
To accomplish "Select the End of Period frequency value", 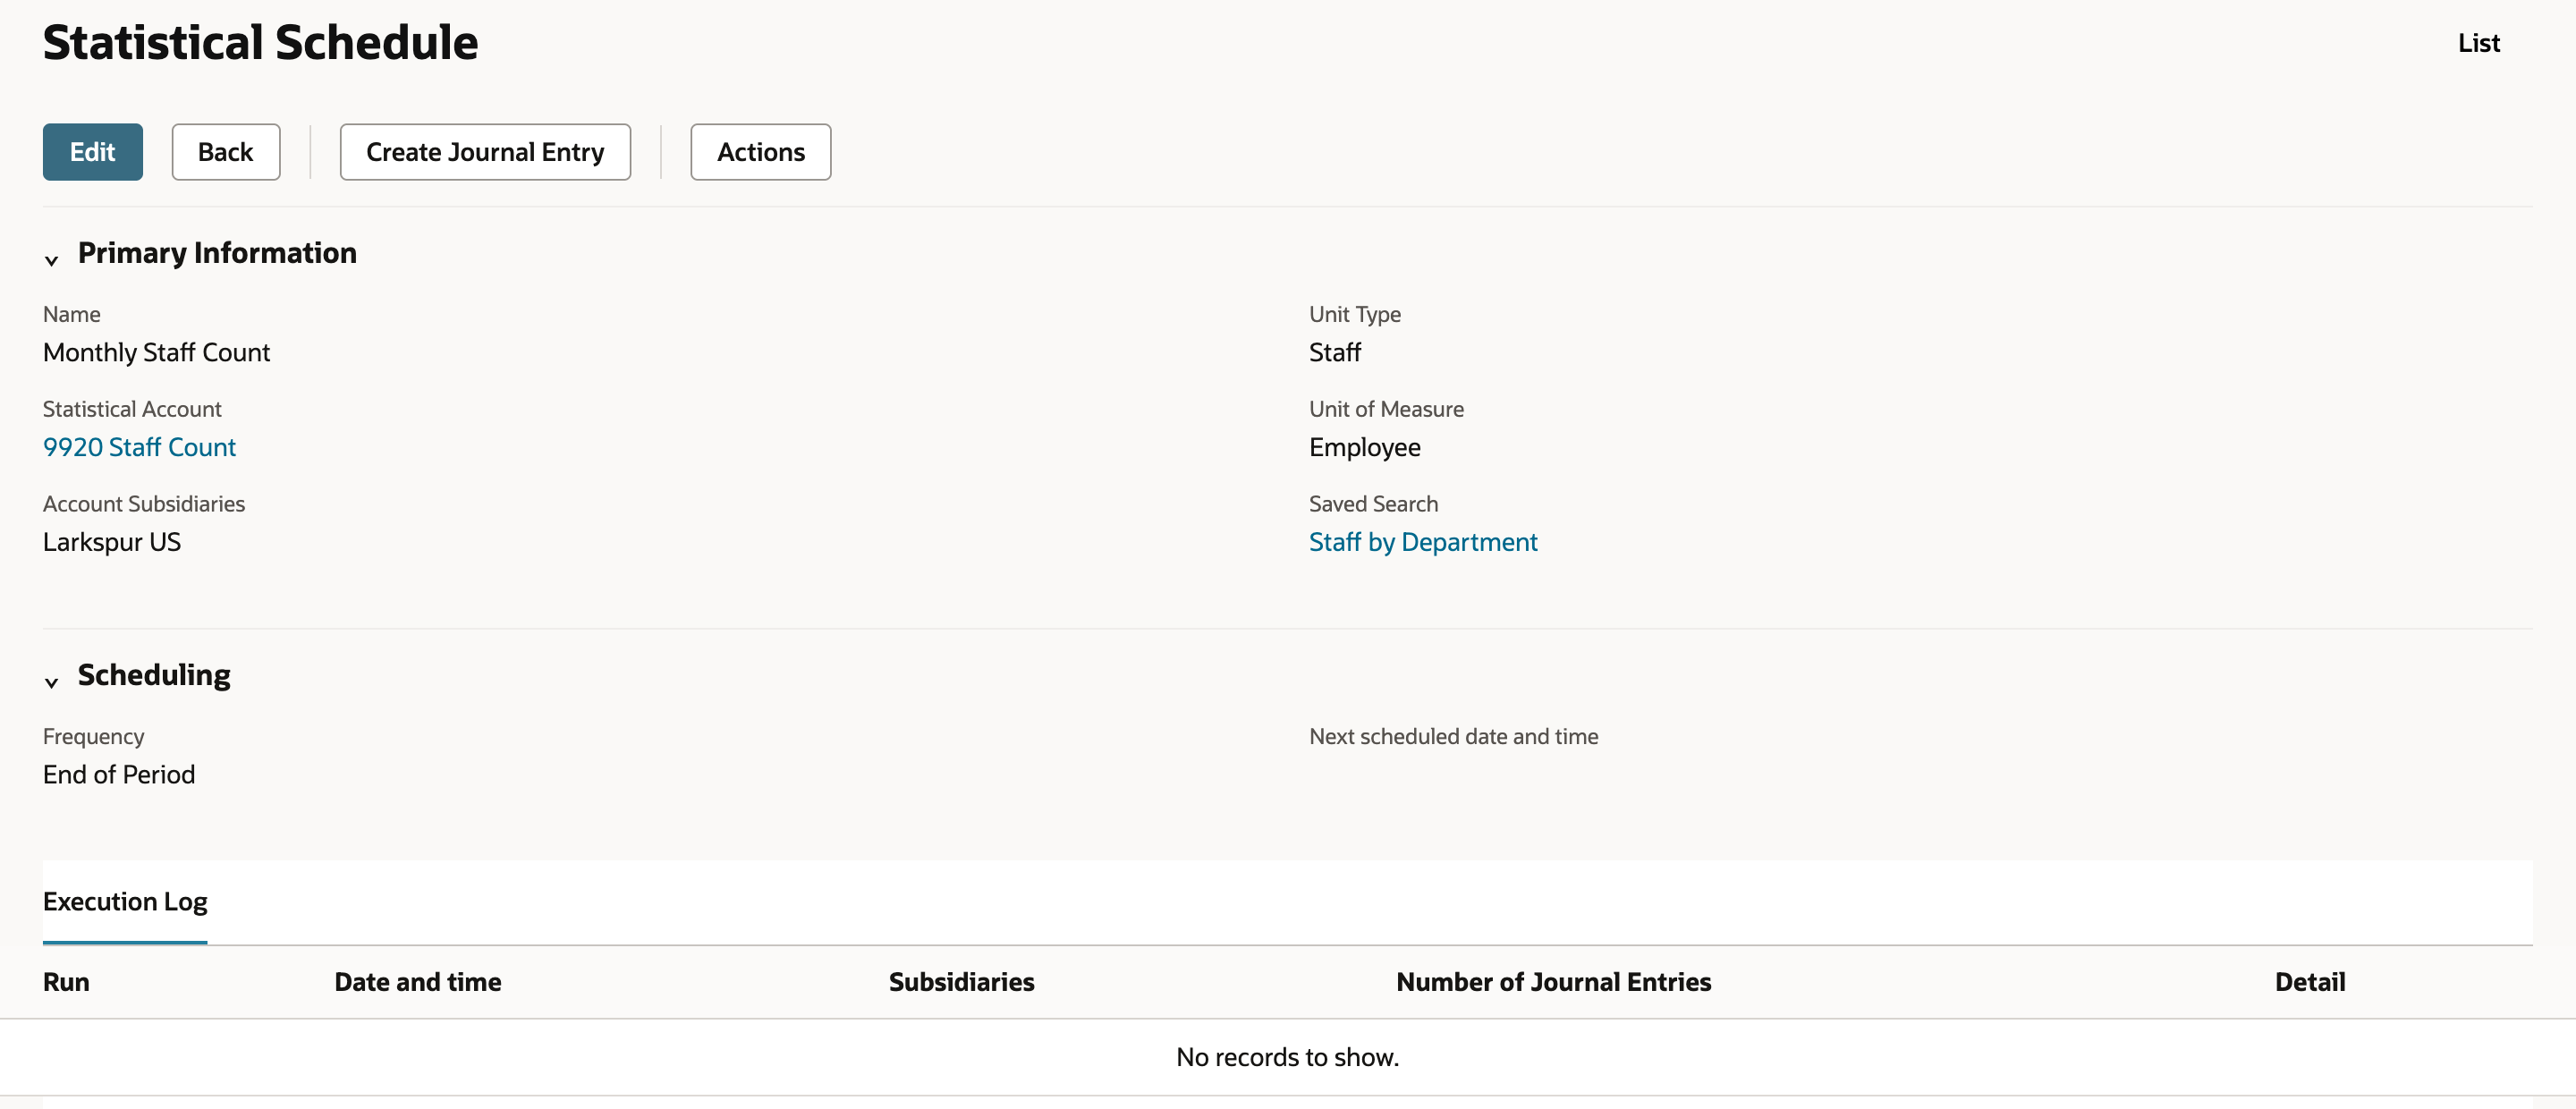I will tap(119, 774).
